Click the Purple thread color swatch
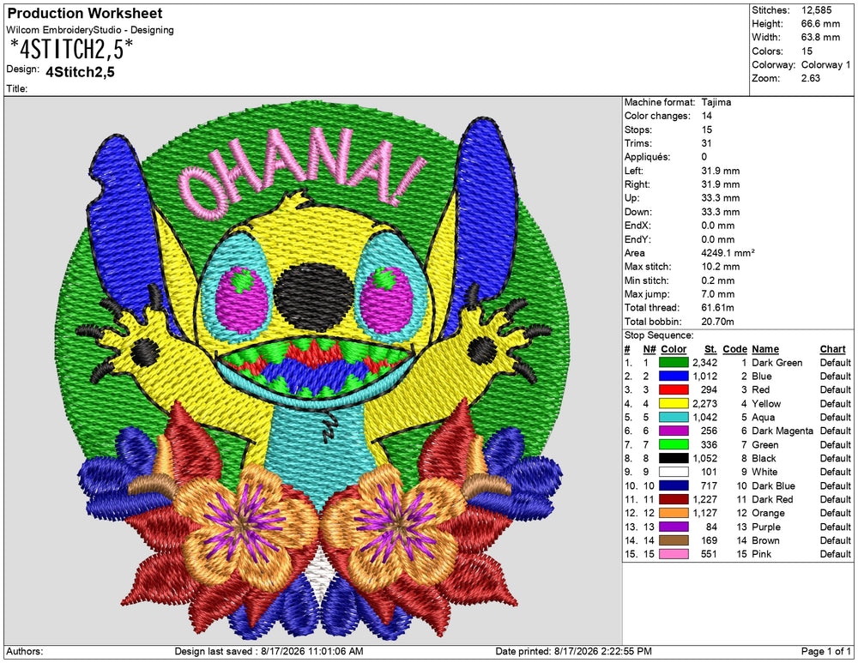 pyautogui.click(x=674, y=527)
